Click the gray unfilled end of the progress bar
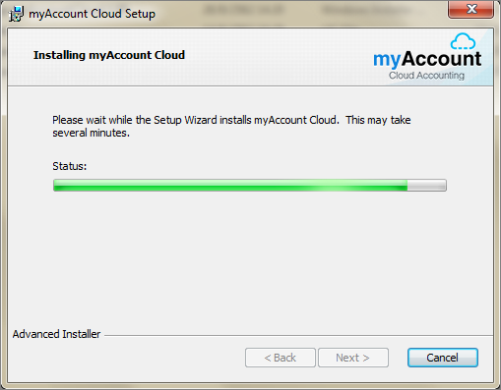501x390 pixels. (x=426, y=186)
